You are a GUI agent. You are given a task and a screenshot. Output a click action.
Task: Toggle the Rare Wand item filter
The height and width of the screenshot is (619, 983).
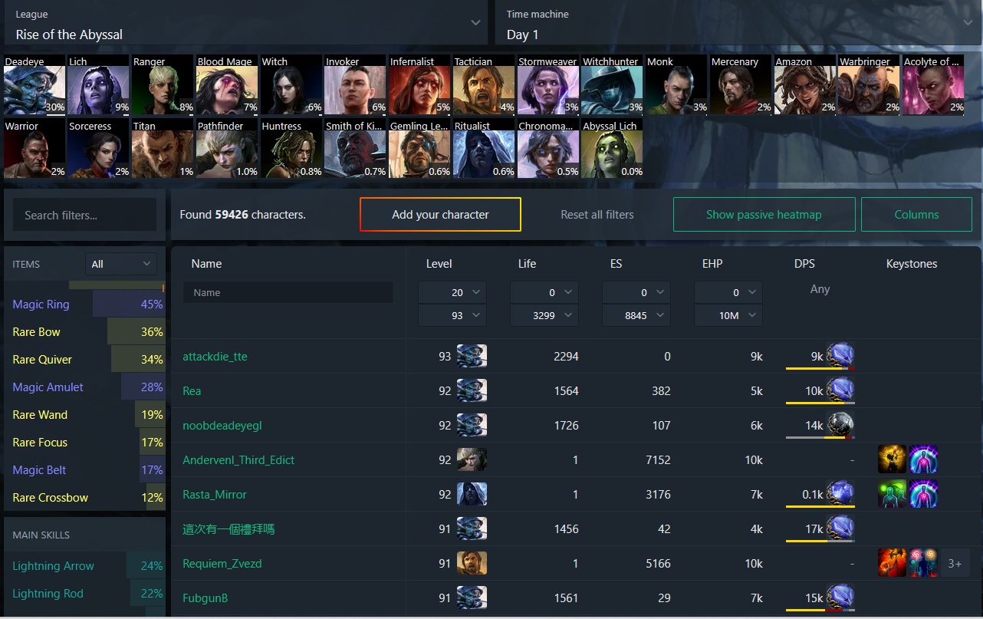click(x=84, y=415)
